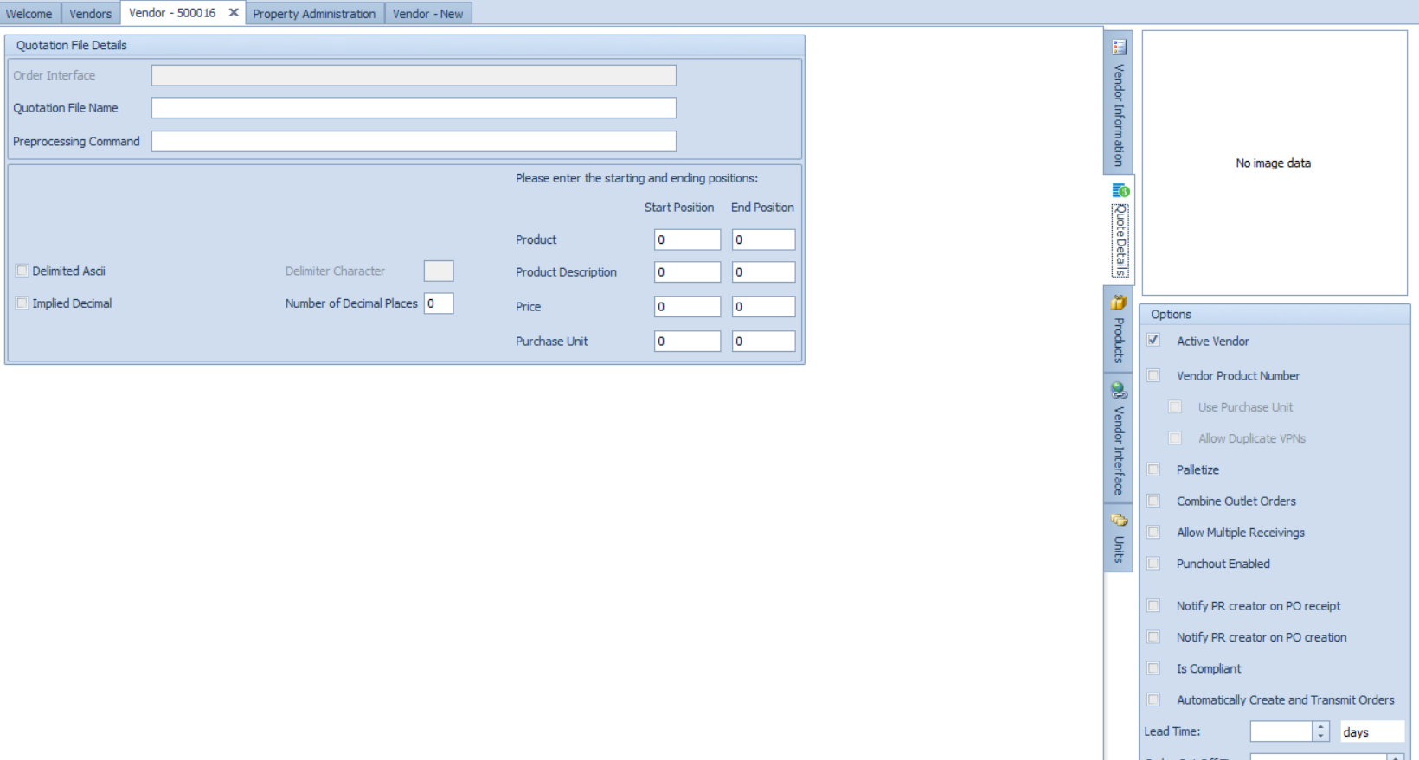Check Notify PR creator on PO creation
The height and width of the screenshot is (760, 1419).
tap(1153, 637)
